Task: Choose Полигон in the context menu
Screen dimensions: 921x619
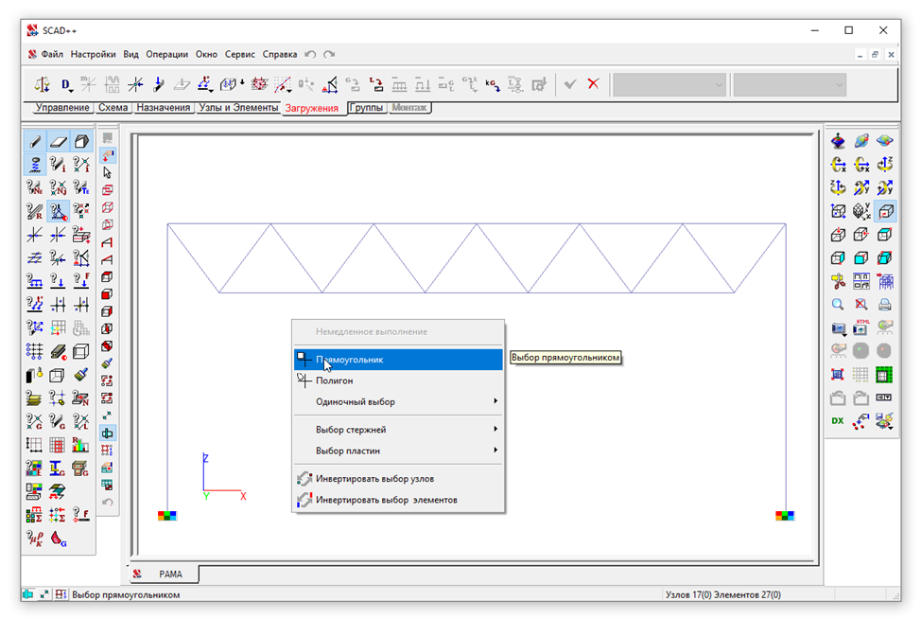Action: (x=398, y=380)
